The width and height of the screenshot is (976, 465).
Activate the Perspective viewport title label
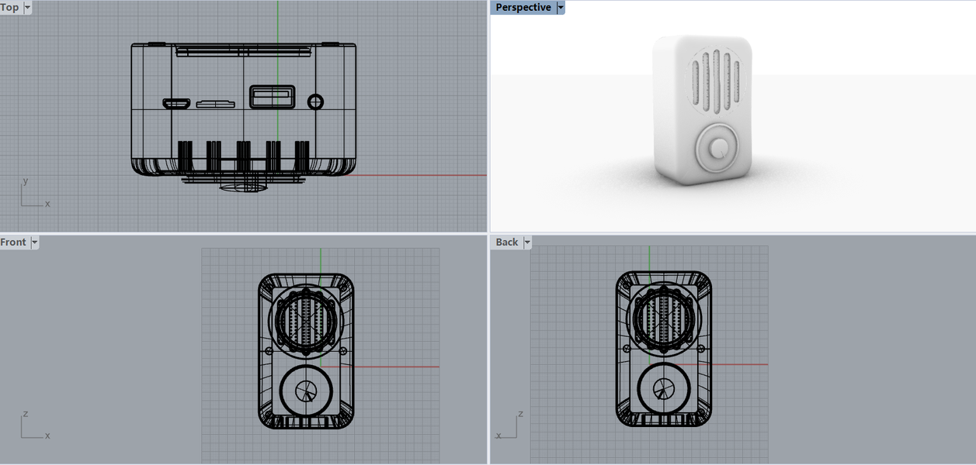[523, 8]
